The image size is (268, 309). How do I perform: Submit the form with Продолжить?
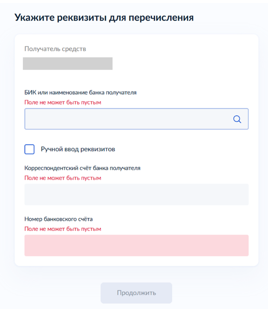click(136, 293)
